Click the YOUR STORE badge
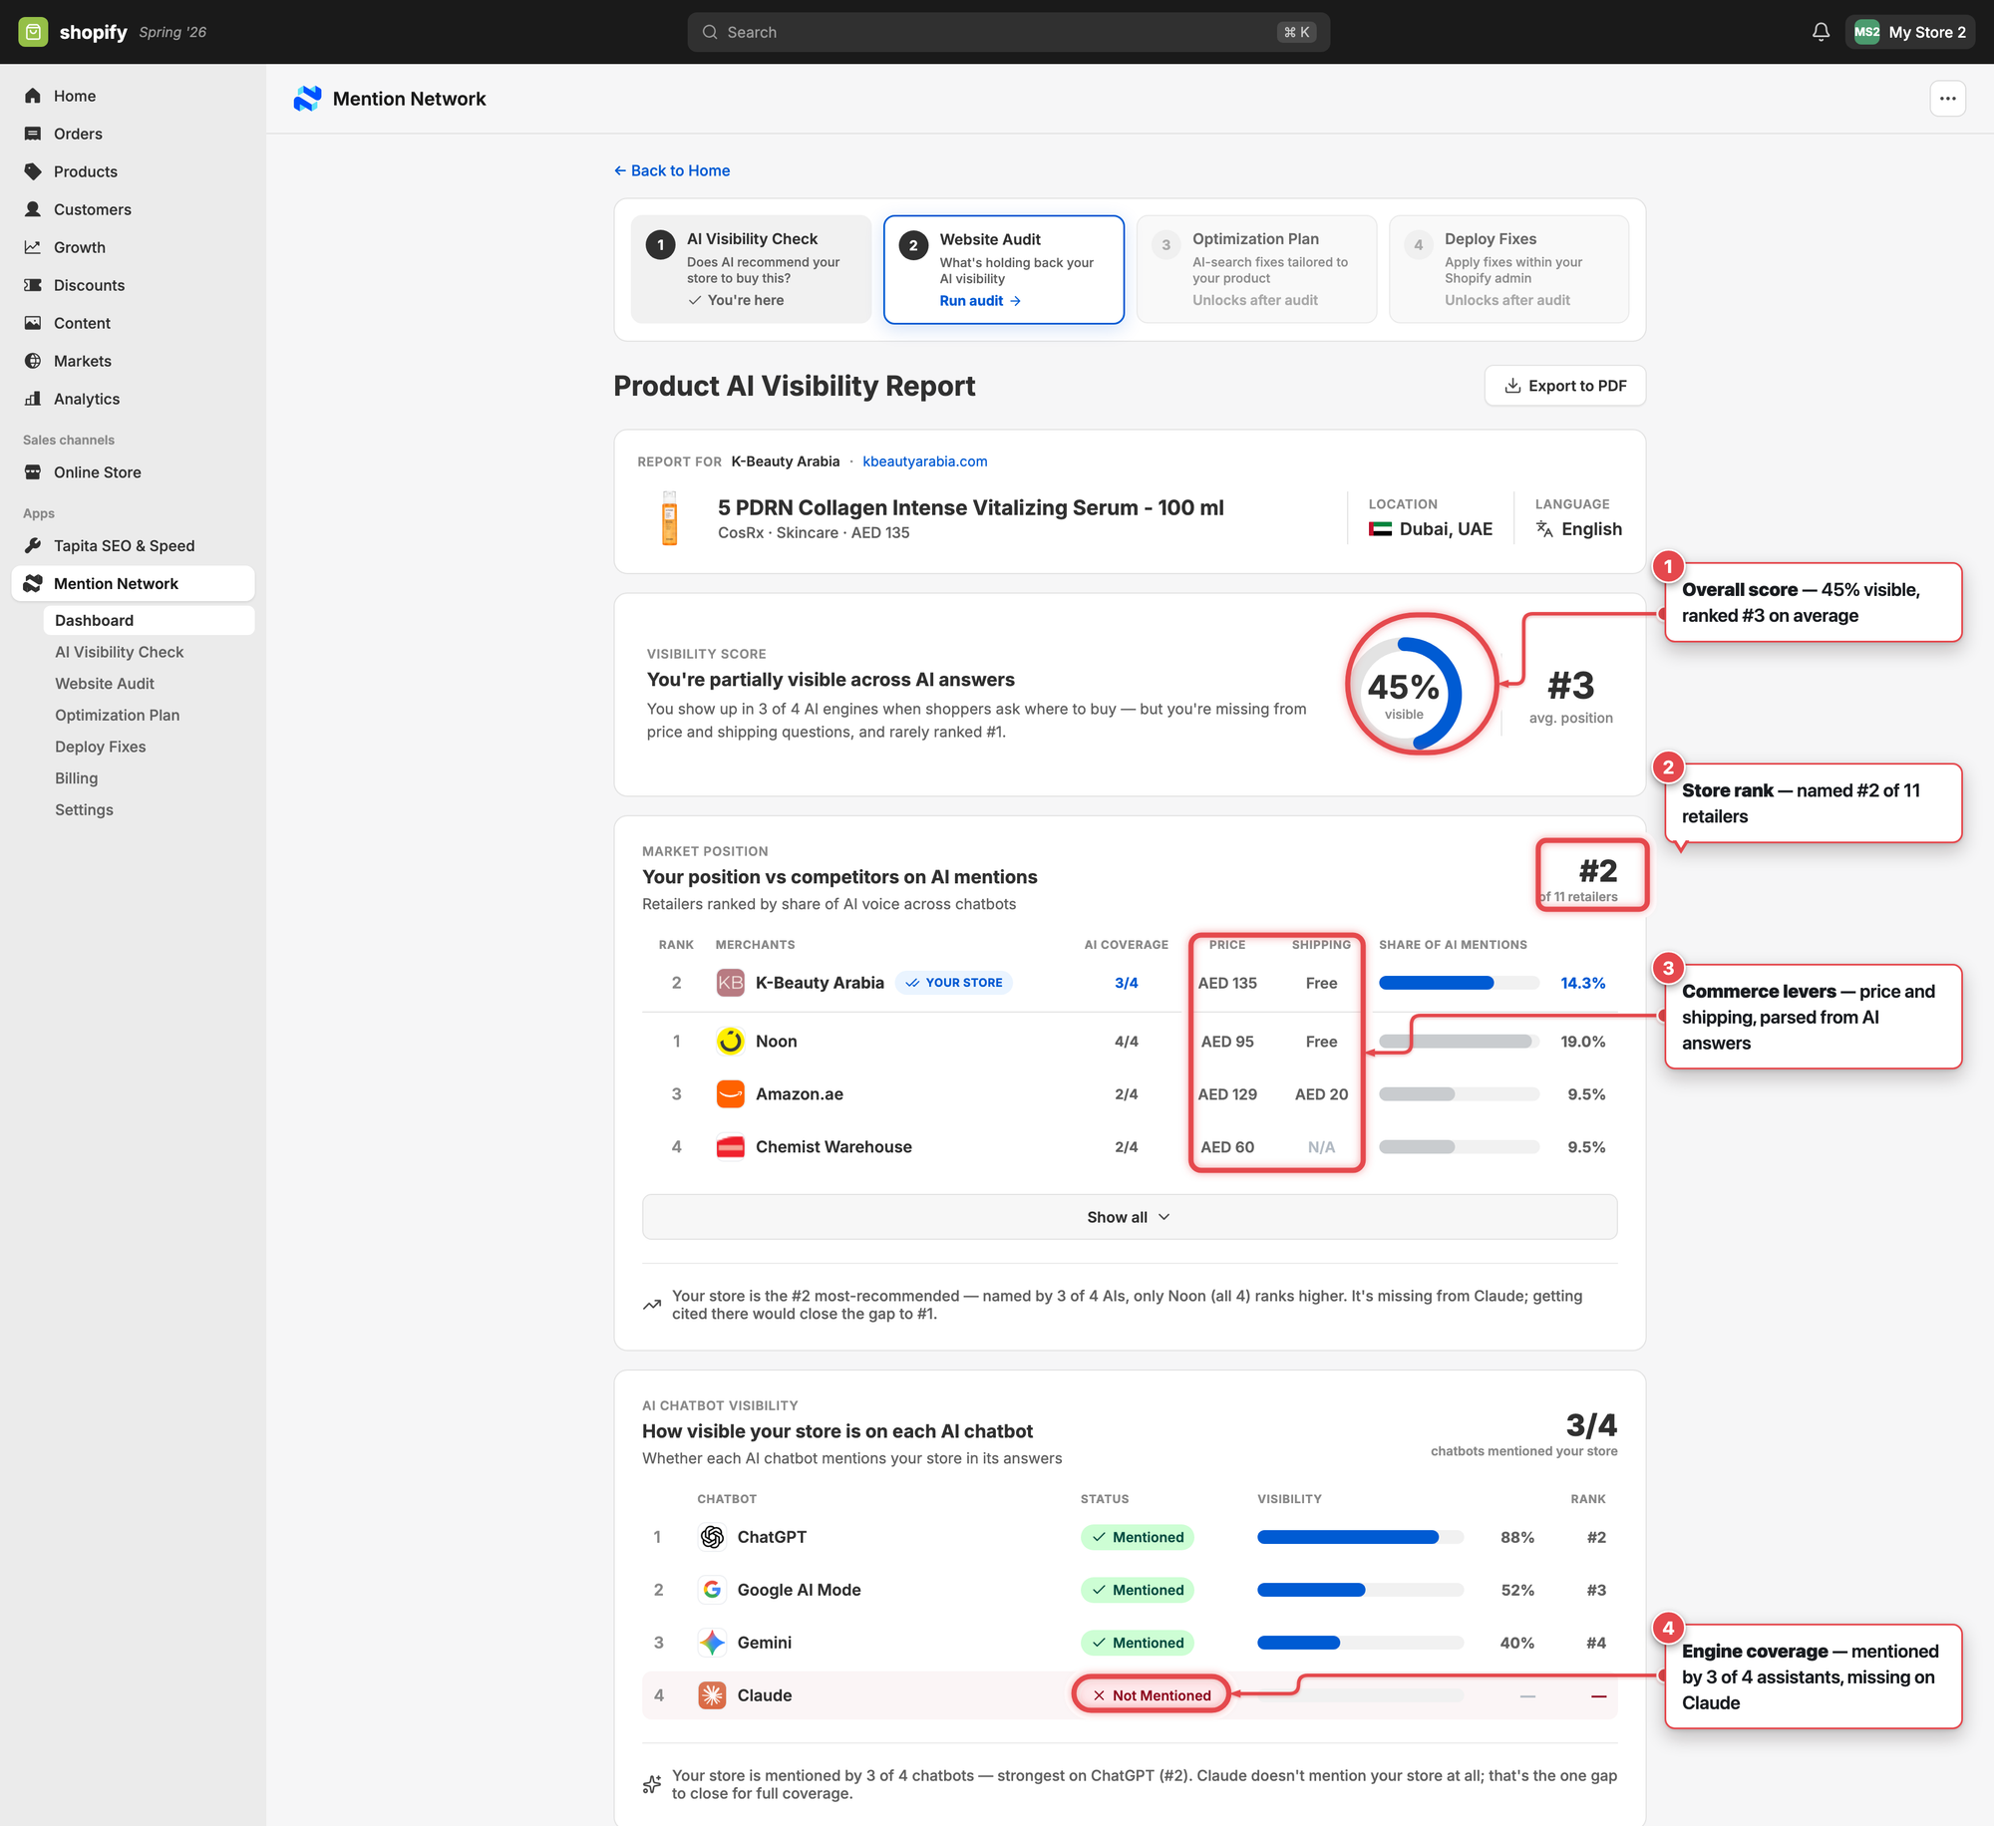1994x1826 pixels. click(954, 983)
